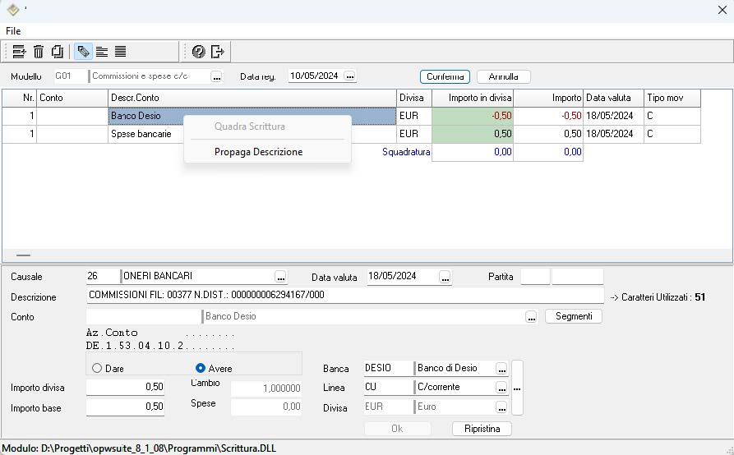This screenshot has height=455, width=734.
Task: Click the trash delete row icon
Action: click(39, 52)
